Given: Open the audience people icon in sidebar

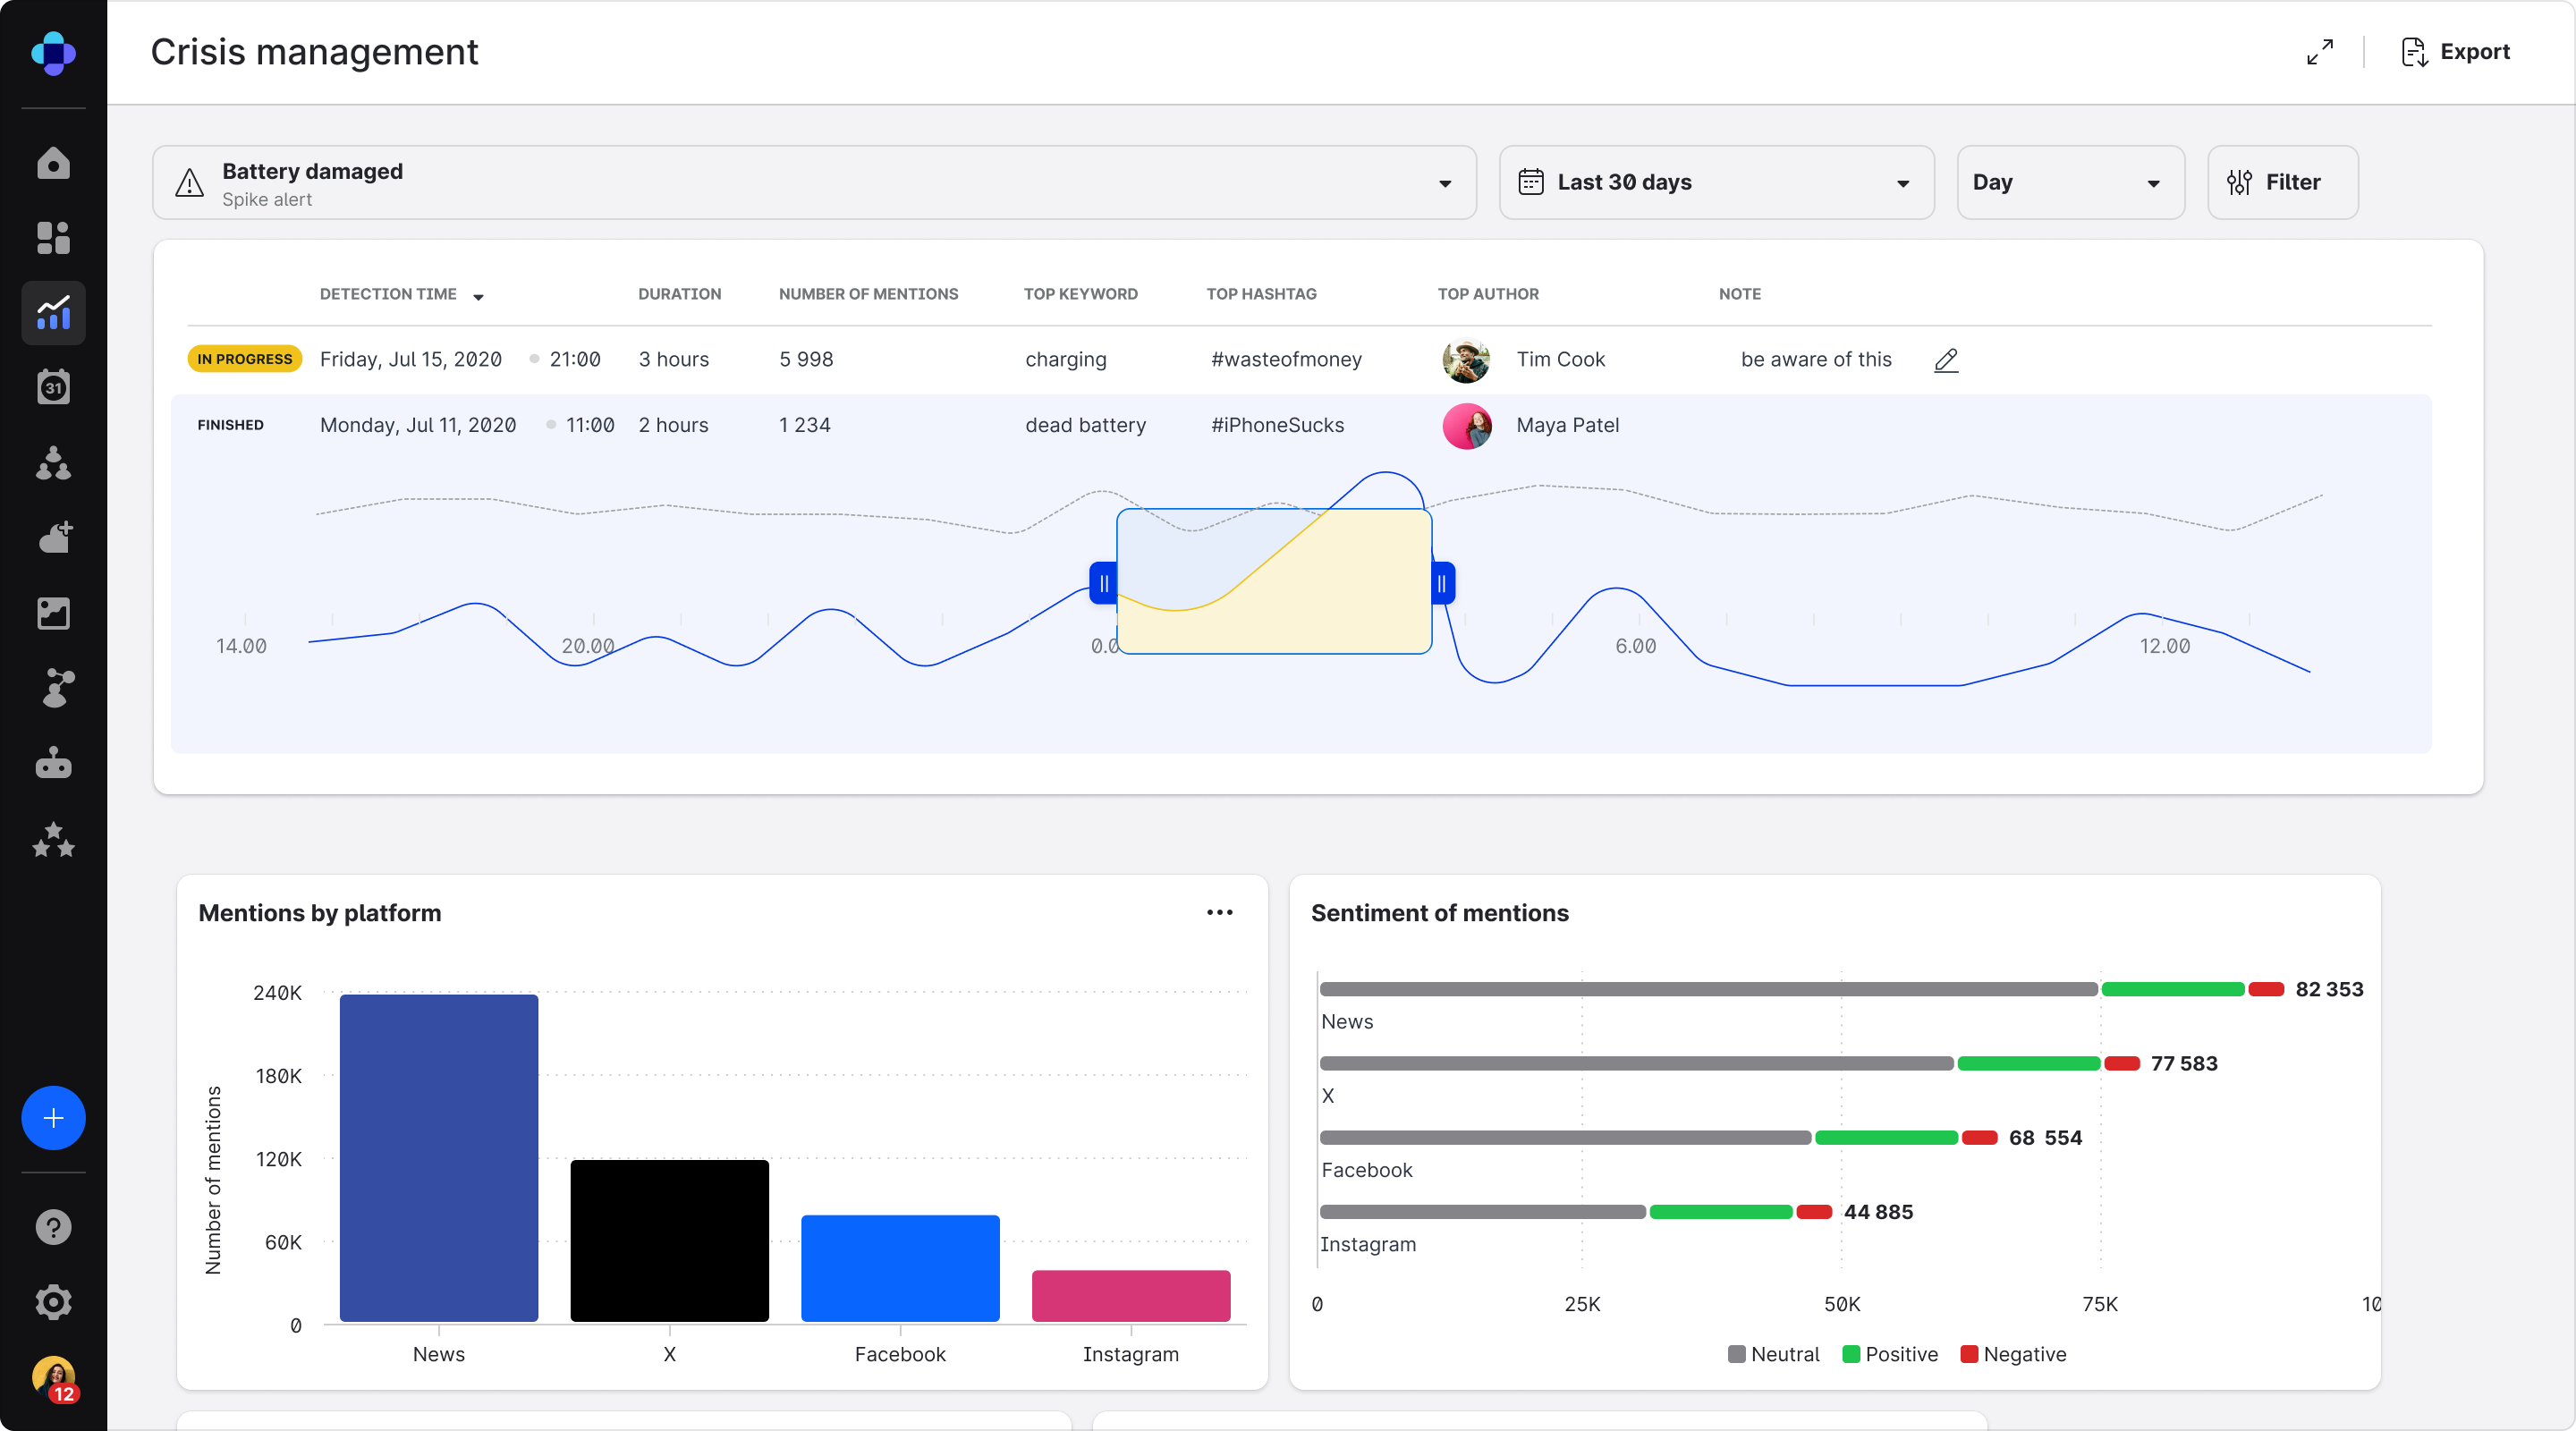Looking at the screenshot, I should (53, 463).
